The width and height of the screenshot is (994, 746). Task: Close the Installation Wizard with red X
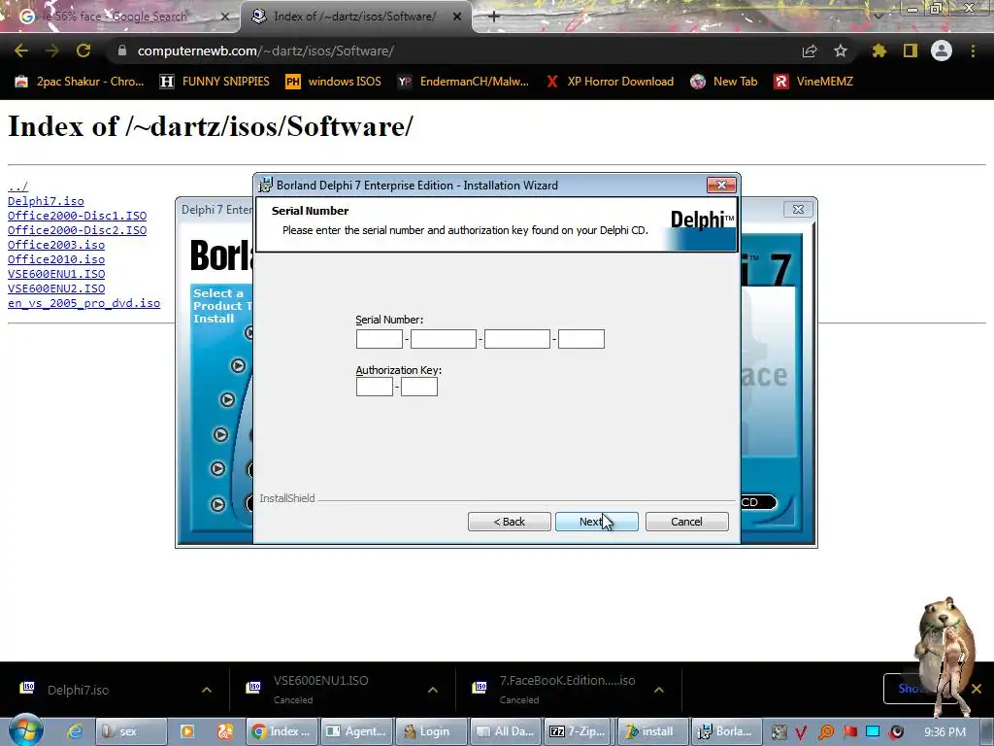[x=721, y=186]
